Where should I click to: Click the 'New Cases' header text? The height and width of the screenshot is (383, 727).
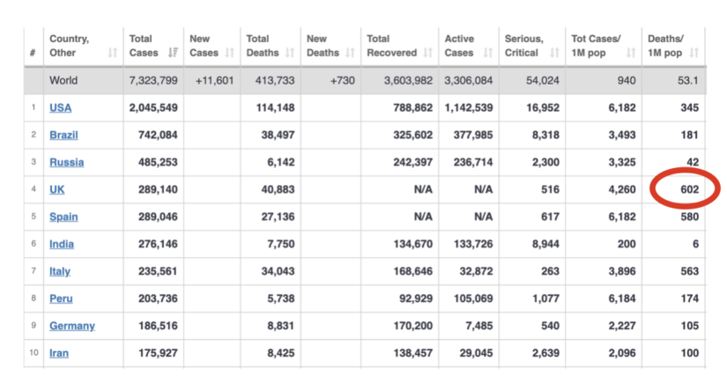click(x=204, y=46)
